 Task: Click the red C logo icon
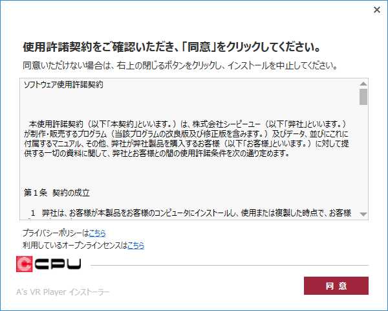click(25, 264)
